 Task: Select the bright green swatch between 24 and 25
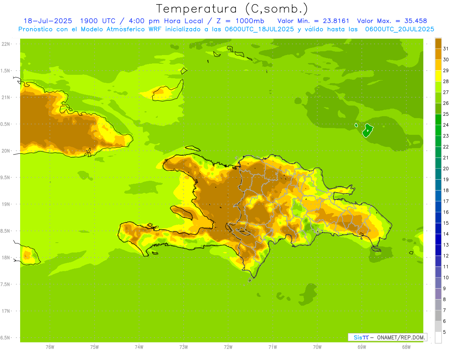point(438,120)
